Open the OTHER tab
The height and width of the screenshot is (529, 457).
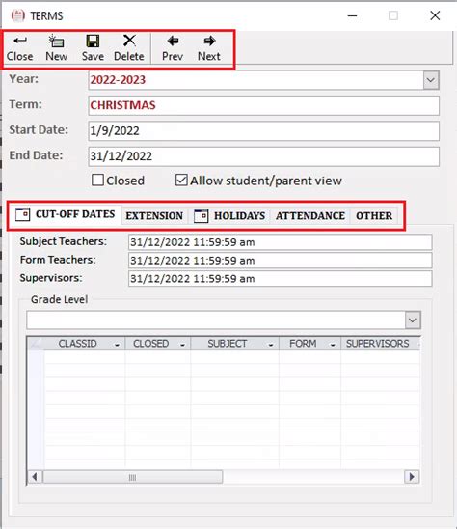[374, 215]
